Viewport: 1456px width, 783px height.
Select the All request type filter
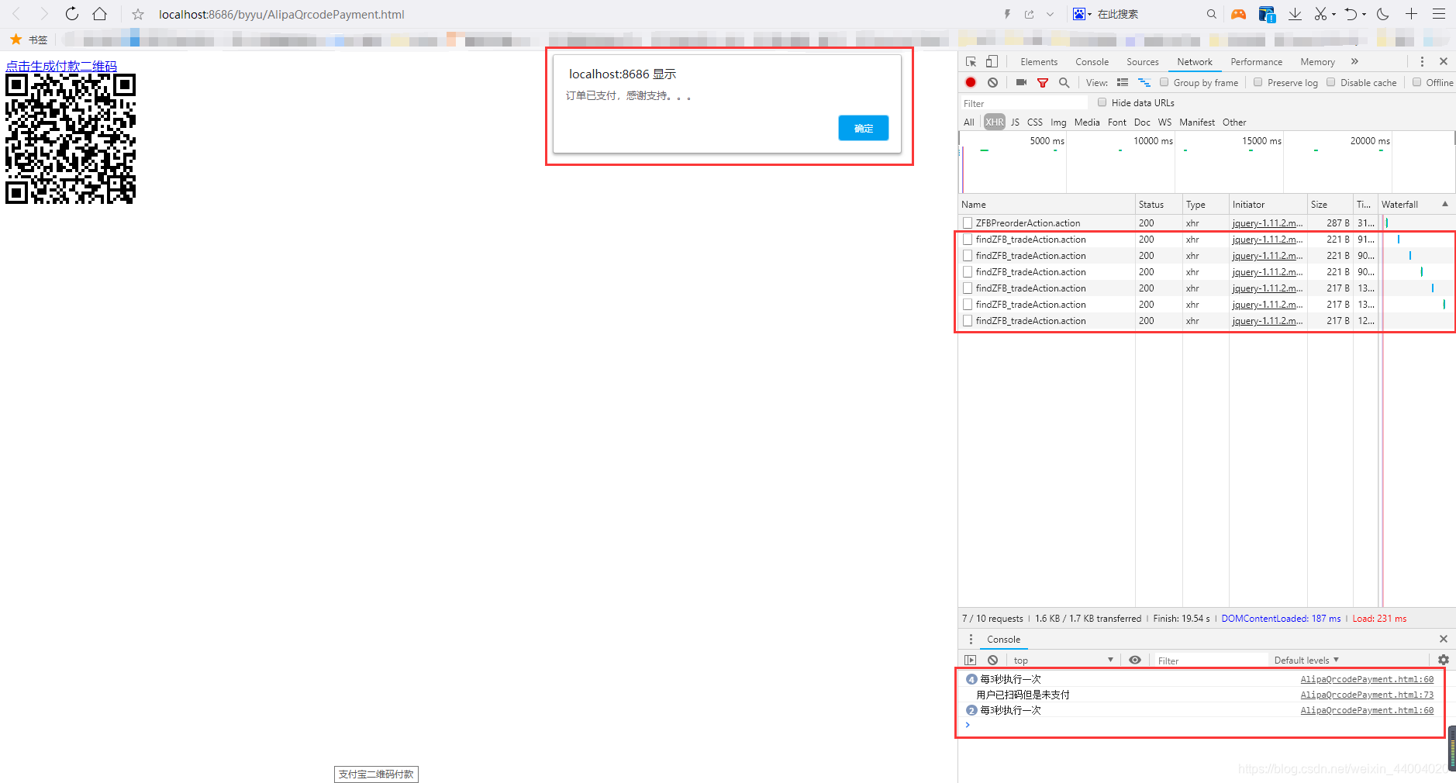click(x=969, y=122)
